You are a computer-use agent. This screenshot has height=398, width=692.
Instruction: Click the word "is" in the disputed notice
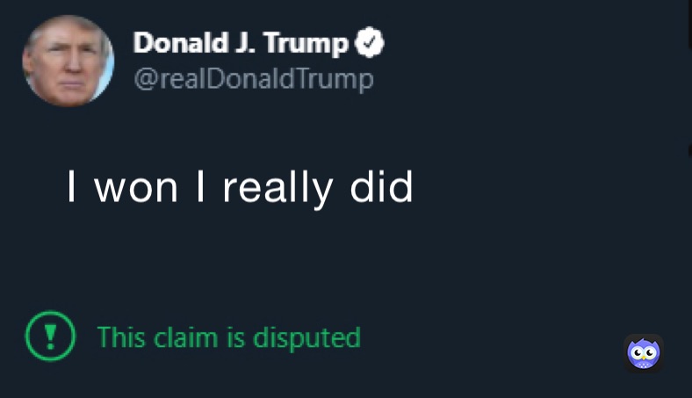coord(236,337)
